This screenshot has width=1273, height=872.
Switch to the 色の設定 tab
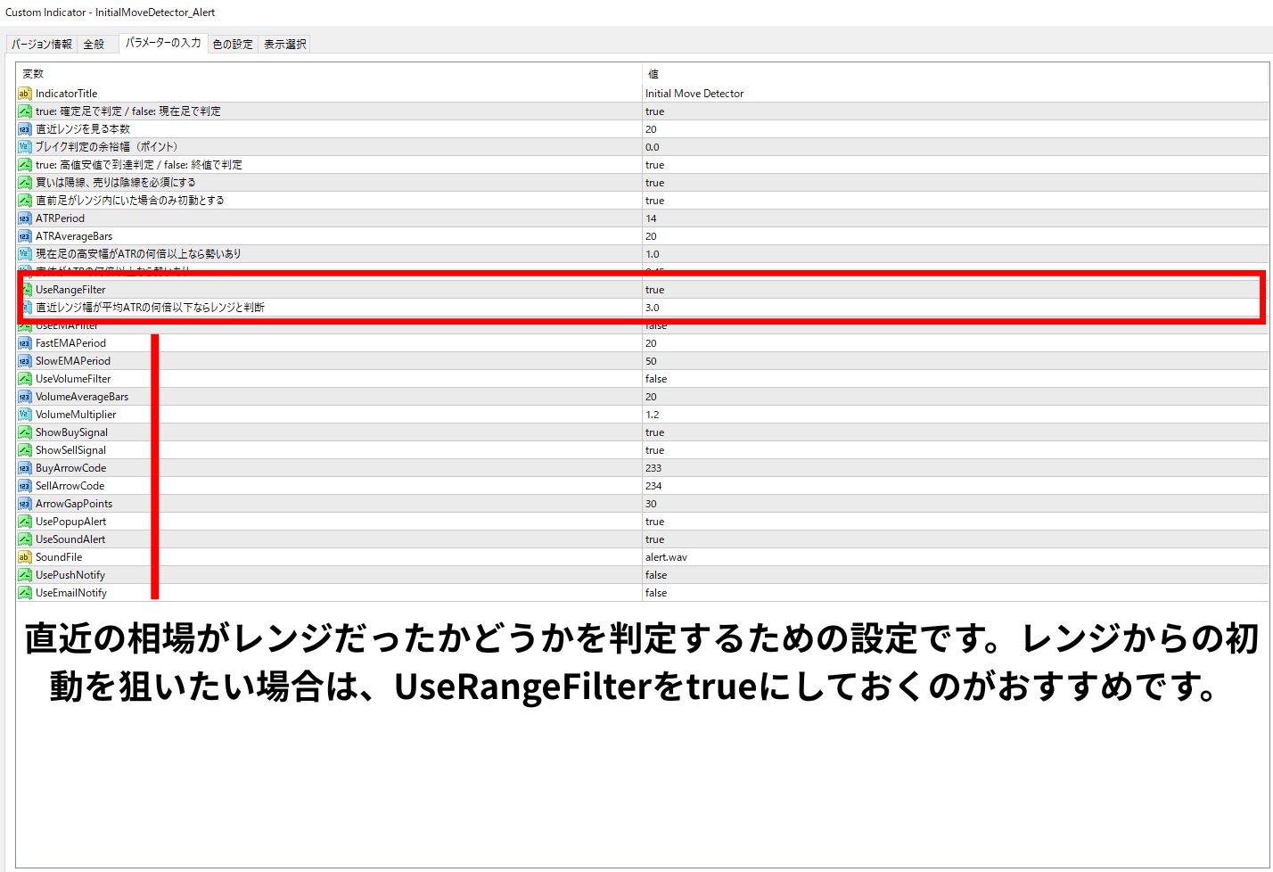(x=233, y=44)
